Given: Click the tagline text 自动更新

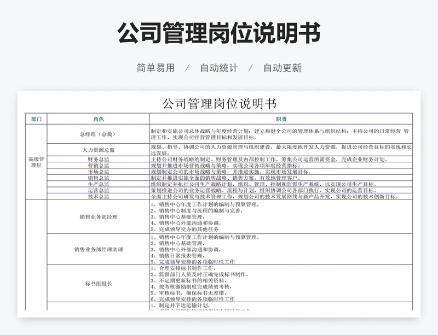Looking at the screenshot, I should click(283, 68).
